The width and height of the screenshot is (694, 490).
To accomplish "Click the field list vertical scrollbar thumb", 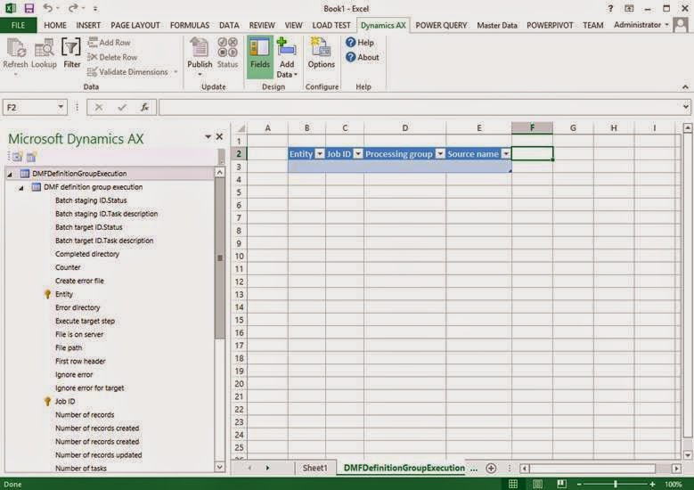I will tap(219, 258).
